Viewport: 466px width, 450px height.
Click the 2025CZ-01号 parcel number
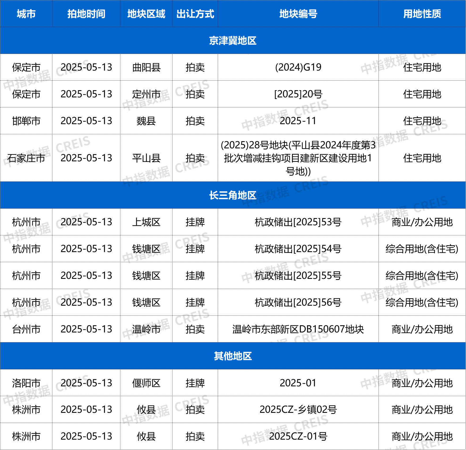[x=298, y=436]
